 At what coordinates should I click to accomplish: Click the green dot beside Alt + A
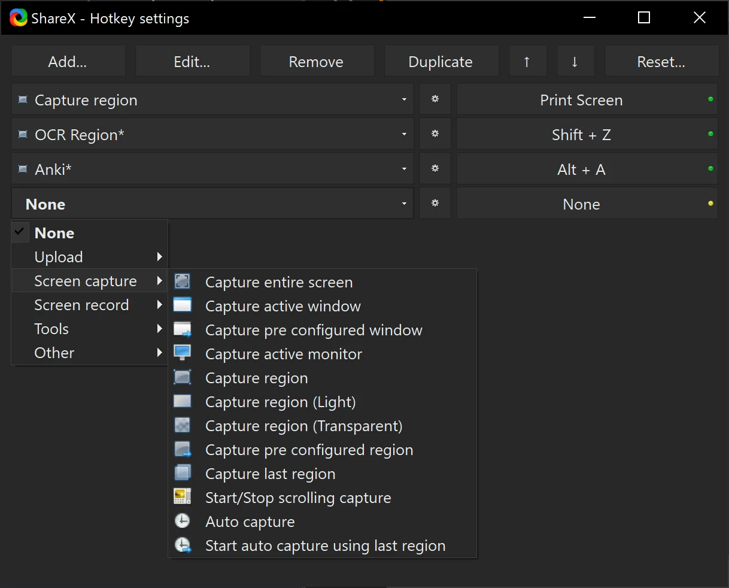pyautogui.click(x=710, y=169)
